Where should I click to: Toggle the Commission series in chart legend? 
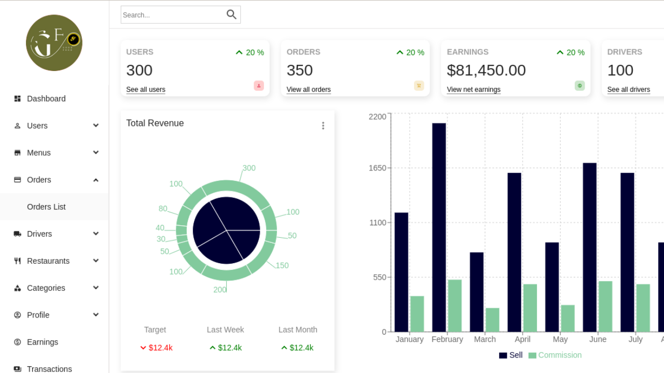coord(555,355)
